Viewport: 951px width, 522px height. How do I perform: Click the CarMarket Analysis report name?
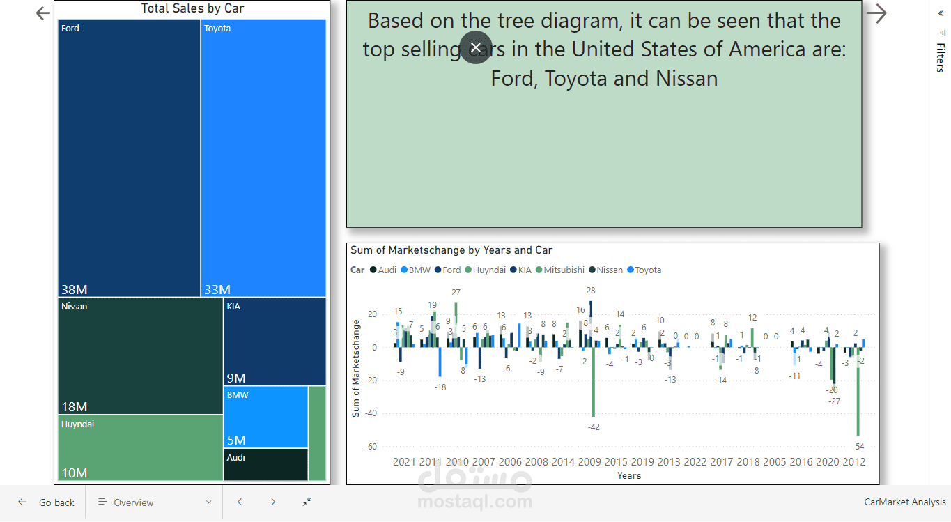(x=905, y=502)
